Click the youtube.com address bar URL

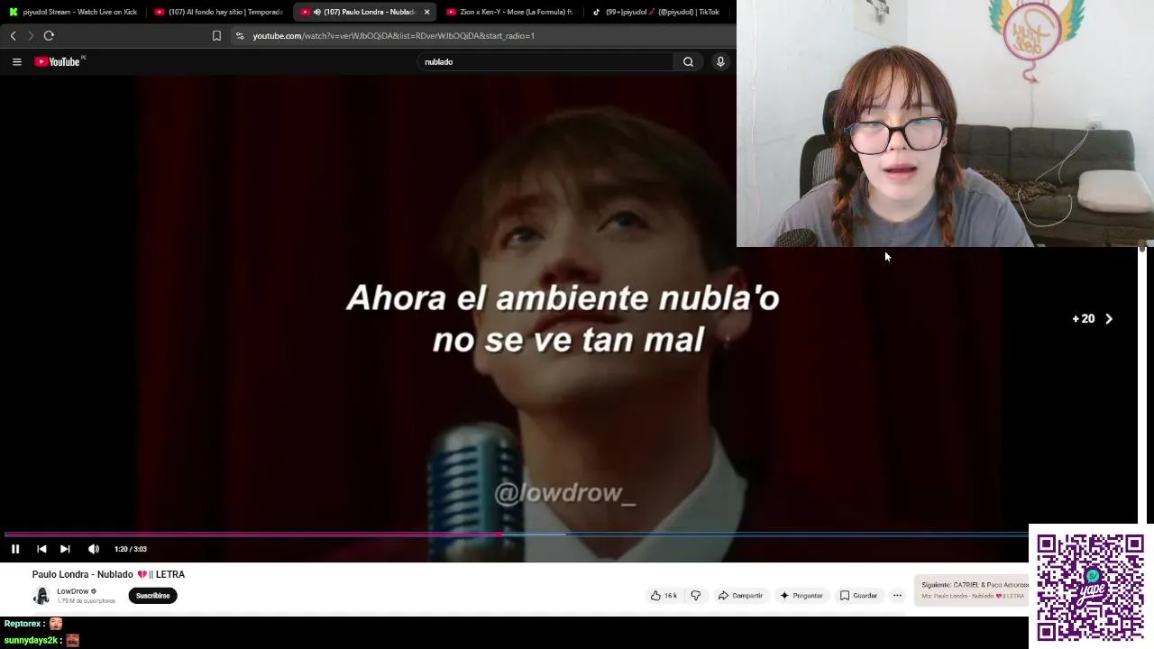(x=393, y=36)
